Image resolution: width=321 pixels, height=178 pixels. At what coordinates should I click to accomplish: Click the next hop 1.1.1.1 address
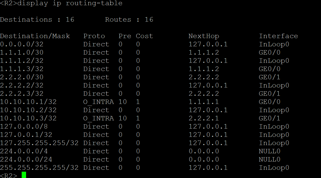[x=204, y=102]
